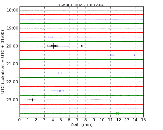Click the plot title BW.BE1..HHZ 2016-12-04

pos(81,5)
